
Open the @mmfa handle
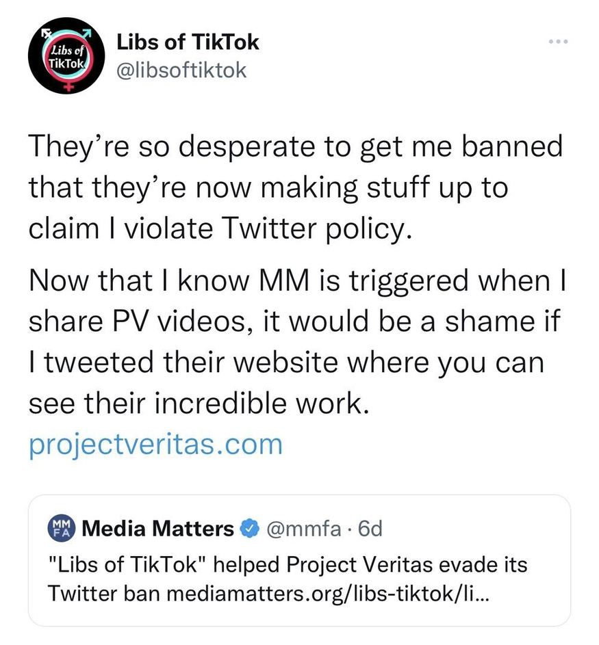pos(298,529)
